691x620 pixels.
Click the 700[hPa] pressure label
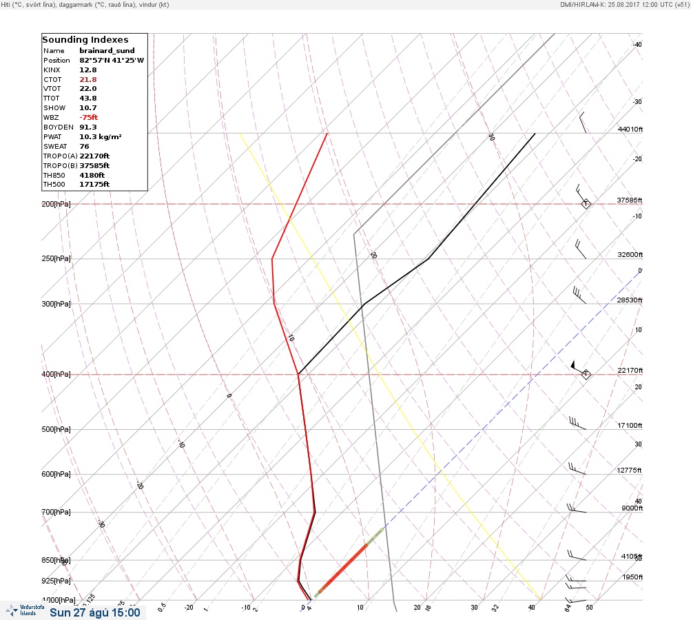pyautogui.click(x=56, y=512)
